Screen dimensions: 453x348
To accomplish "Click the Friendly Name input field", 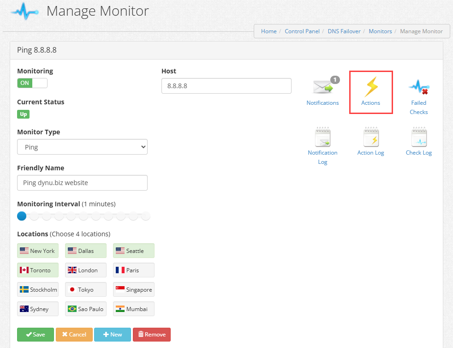I will (x=82, y=183).
